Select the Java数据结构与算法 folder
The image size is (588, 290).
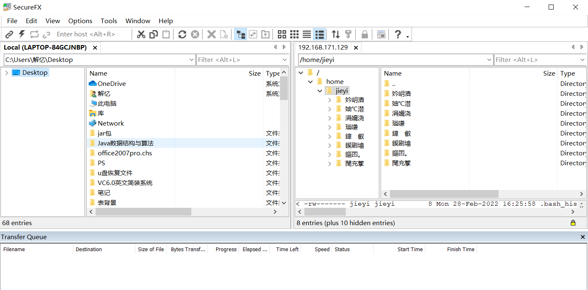coord(125,143)
